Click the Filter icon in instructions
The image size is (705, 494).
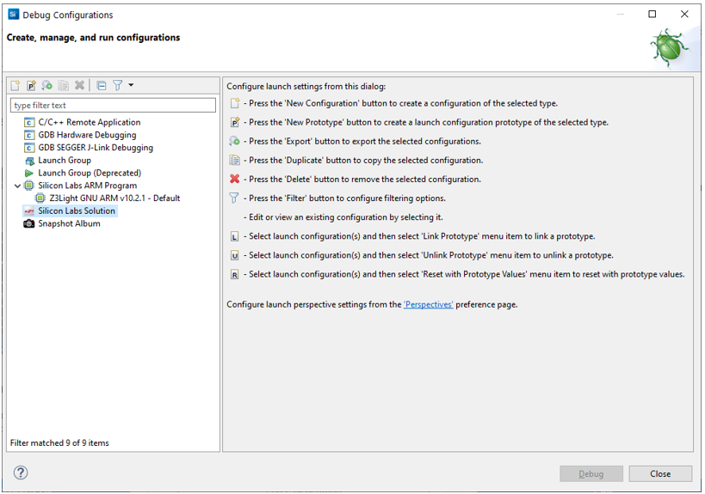tap(234, 198)
